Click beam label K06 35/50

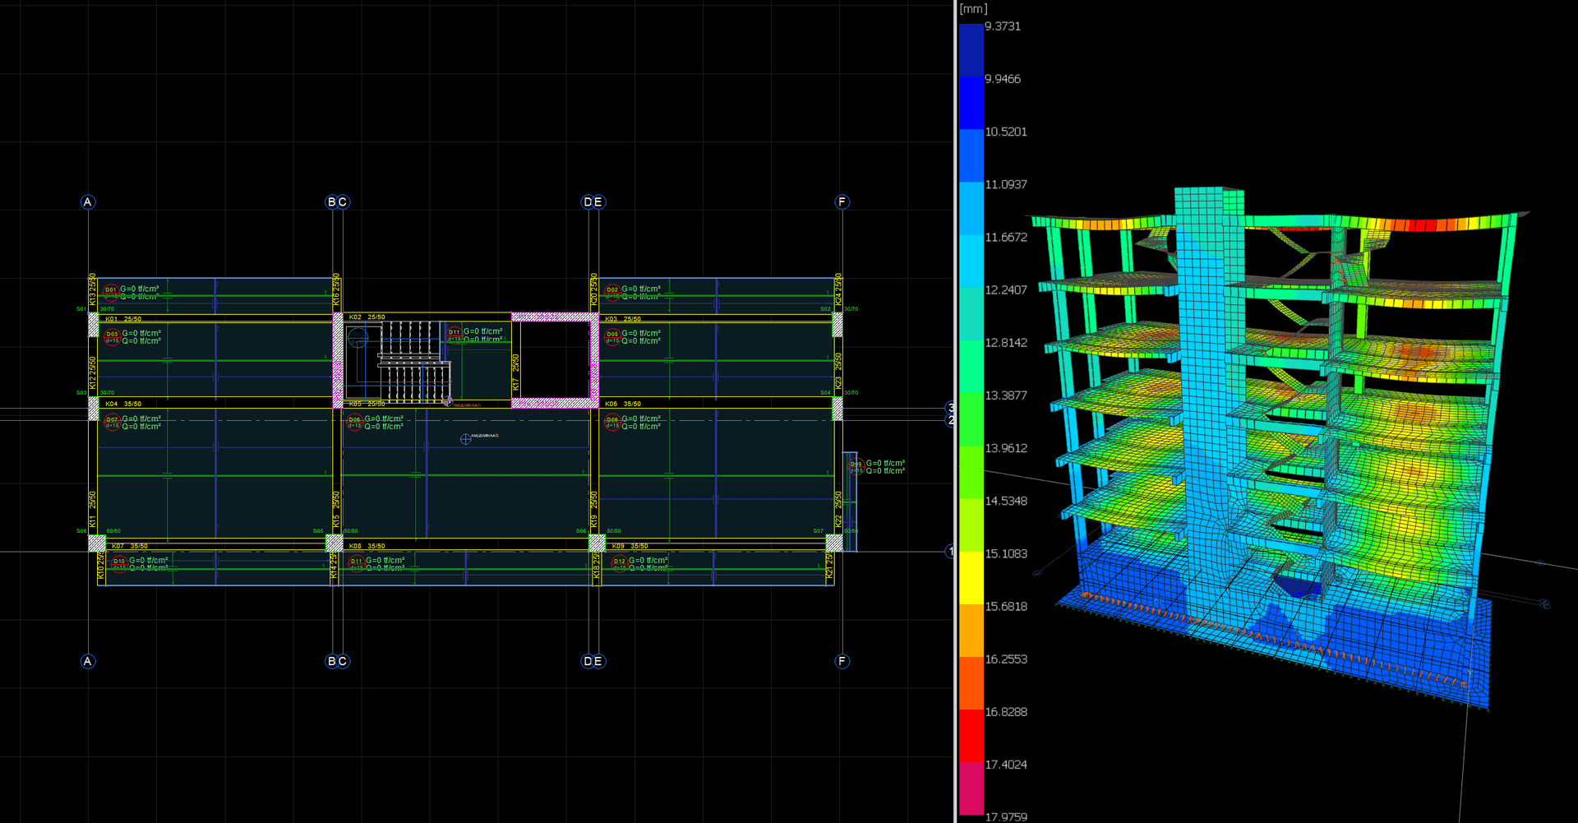[x=623, y=404]
